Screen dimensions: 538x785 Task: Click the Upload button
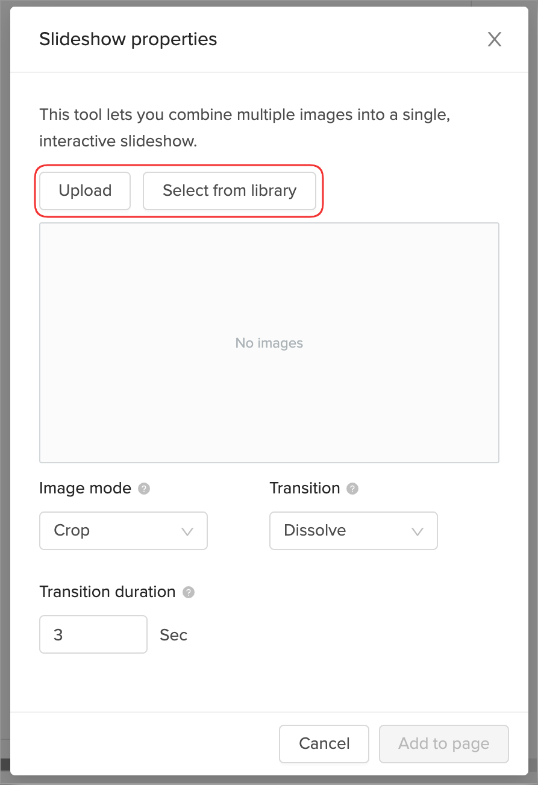click(85, 191)
